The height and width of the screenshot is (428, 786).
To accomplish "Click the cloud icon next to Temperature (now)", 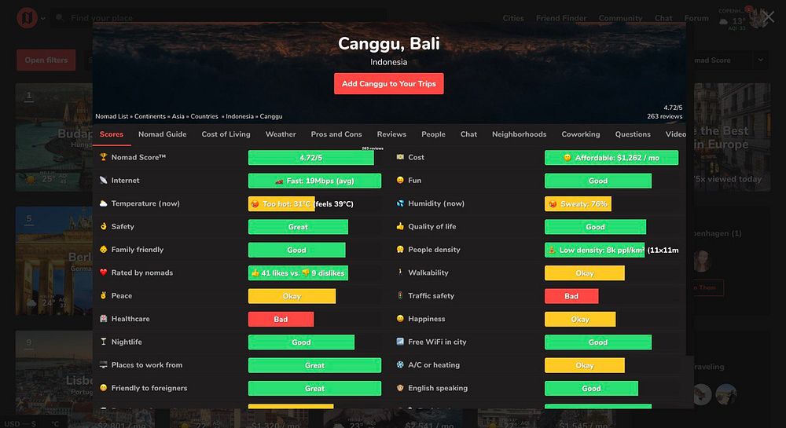I will point(103,203).
